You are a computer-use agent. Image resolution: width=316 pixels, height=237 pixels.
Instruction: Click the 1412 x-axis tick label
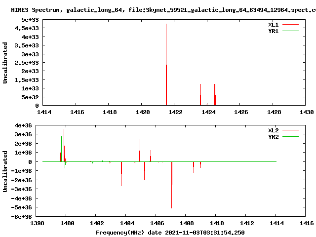coord(247,223)
